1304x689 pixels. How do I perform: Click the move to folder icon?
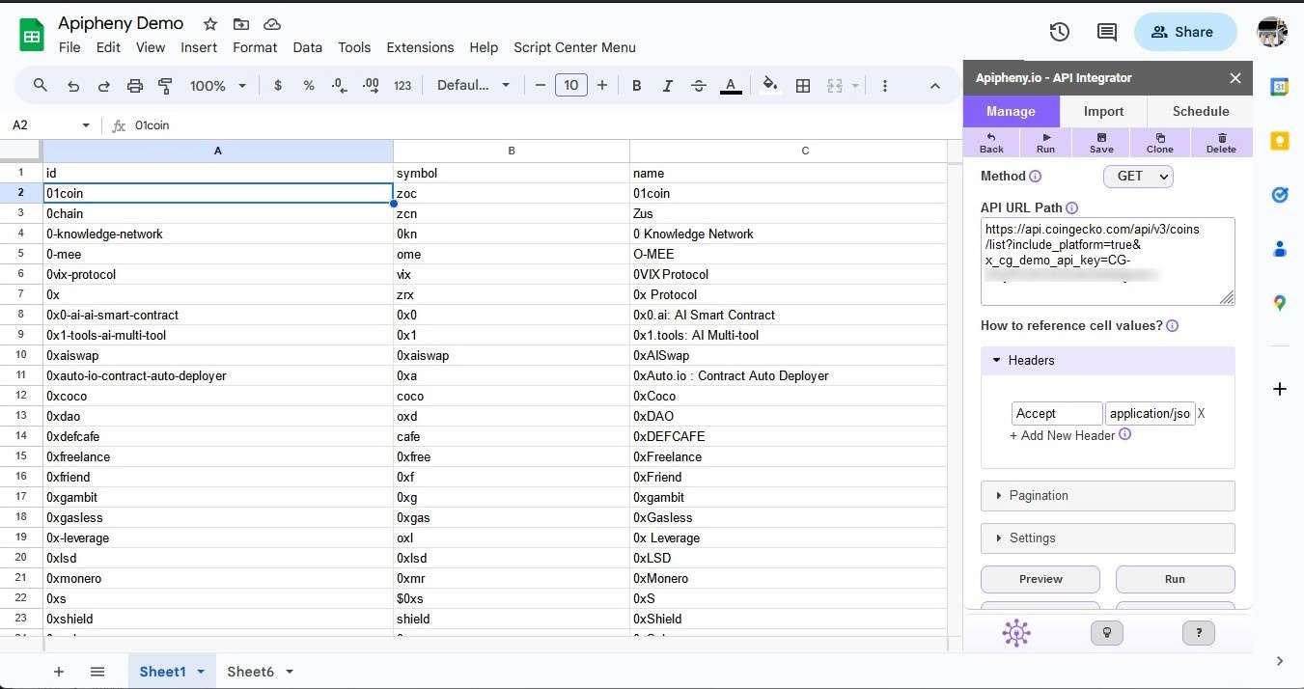click(x=241, y=24)
